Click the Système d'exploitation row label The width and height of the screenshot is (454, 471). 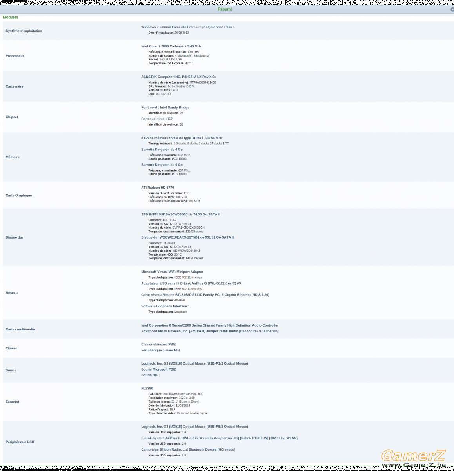[24, 31]
